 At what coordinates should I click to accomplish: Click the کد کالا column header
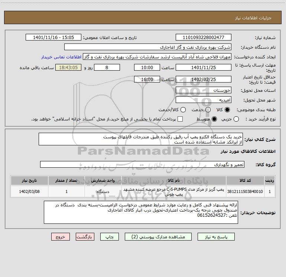tap(245, 180)
